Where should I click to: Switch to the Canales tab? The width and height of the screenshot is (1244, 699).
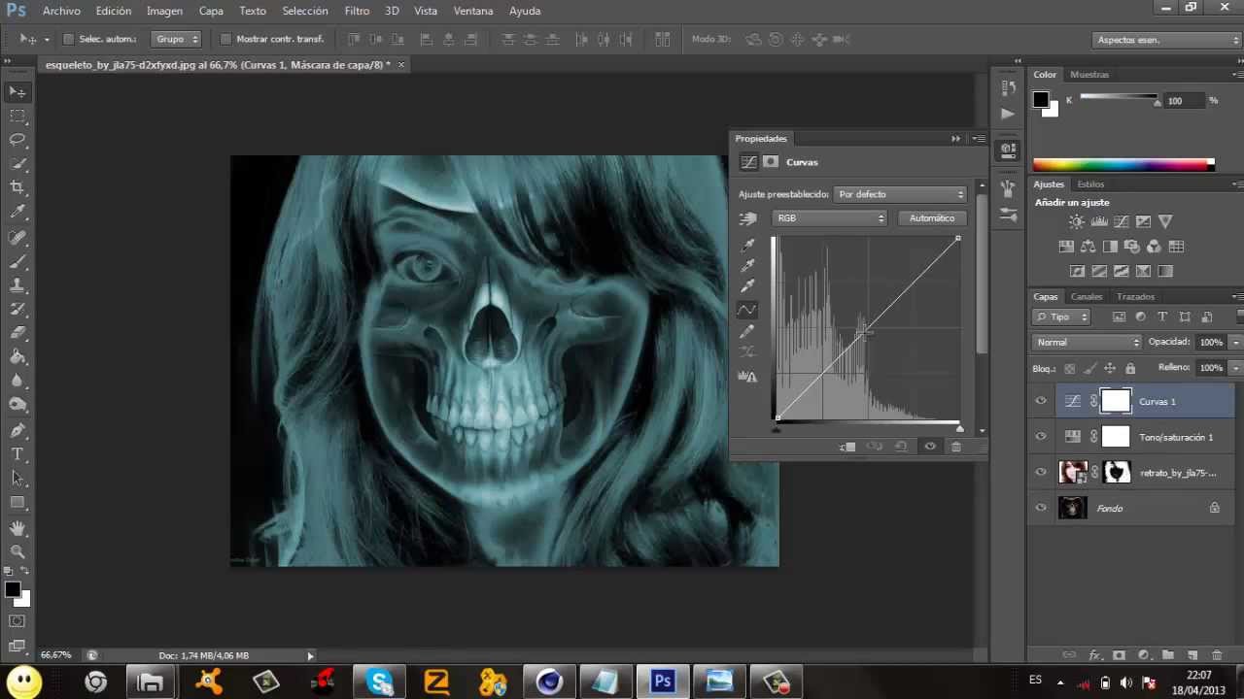(x=1087, y=297)
